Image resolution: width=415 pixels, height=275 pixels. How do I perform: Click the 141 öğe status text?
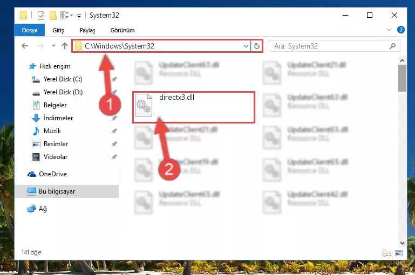click(31, 252)
